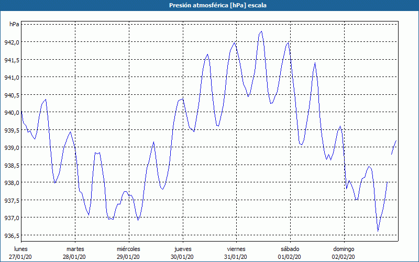Click the 937,5 pressure axis value
The image size is (419, 262).
click(x=12, y=200)
